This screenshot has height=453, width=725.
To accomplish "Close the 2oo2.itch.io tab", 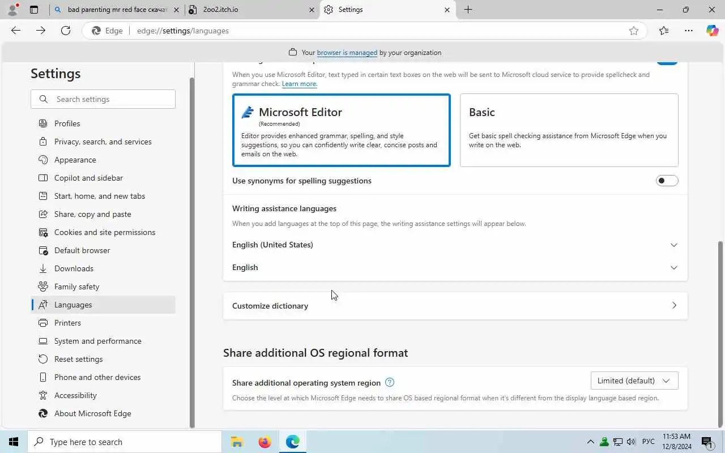I will pos(312,10).
